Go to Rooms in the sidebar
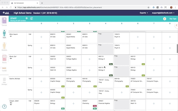 point(4,59)
